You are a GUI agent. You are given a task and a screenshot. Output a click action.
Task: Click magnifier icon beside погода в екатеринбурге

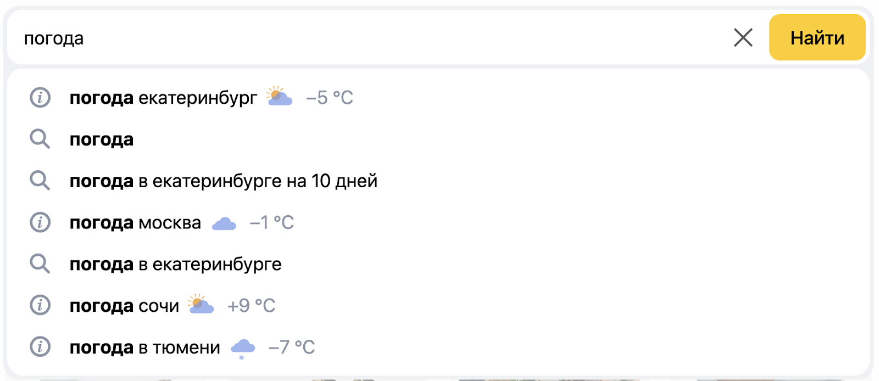pos(40,264)
